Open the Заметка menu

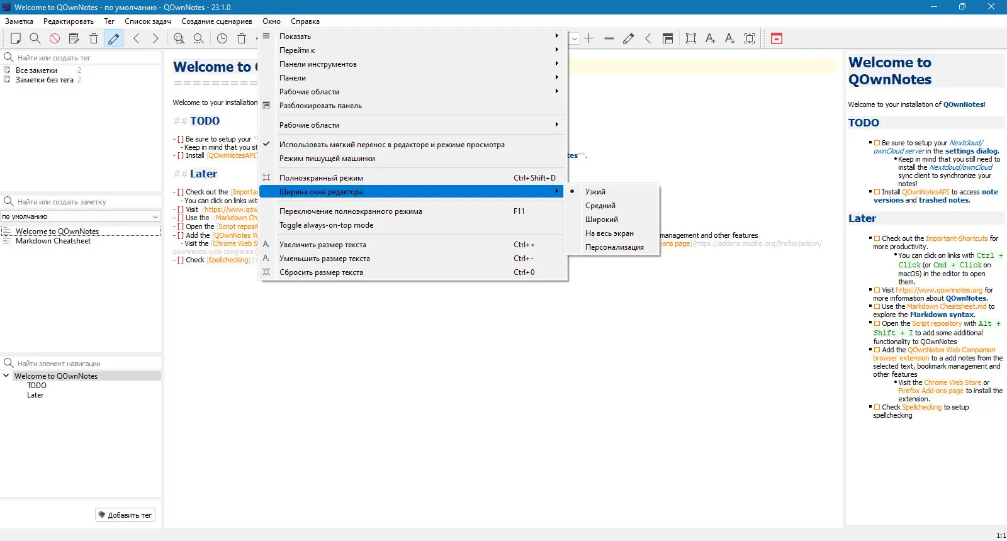19,21
